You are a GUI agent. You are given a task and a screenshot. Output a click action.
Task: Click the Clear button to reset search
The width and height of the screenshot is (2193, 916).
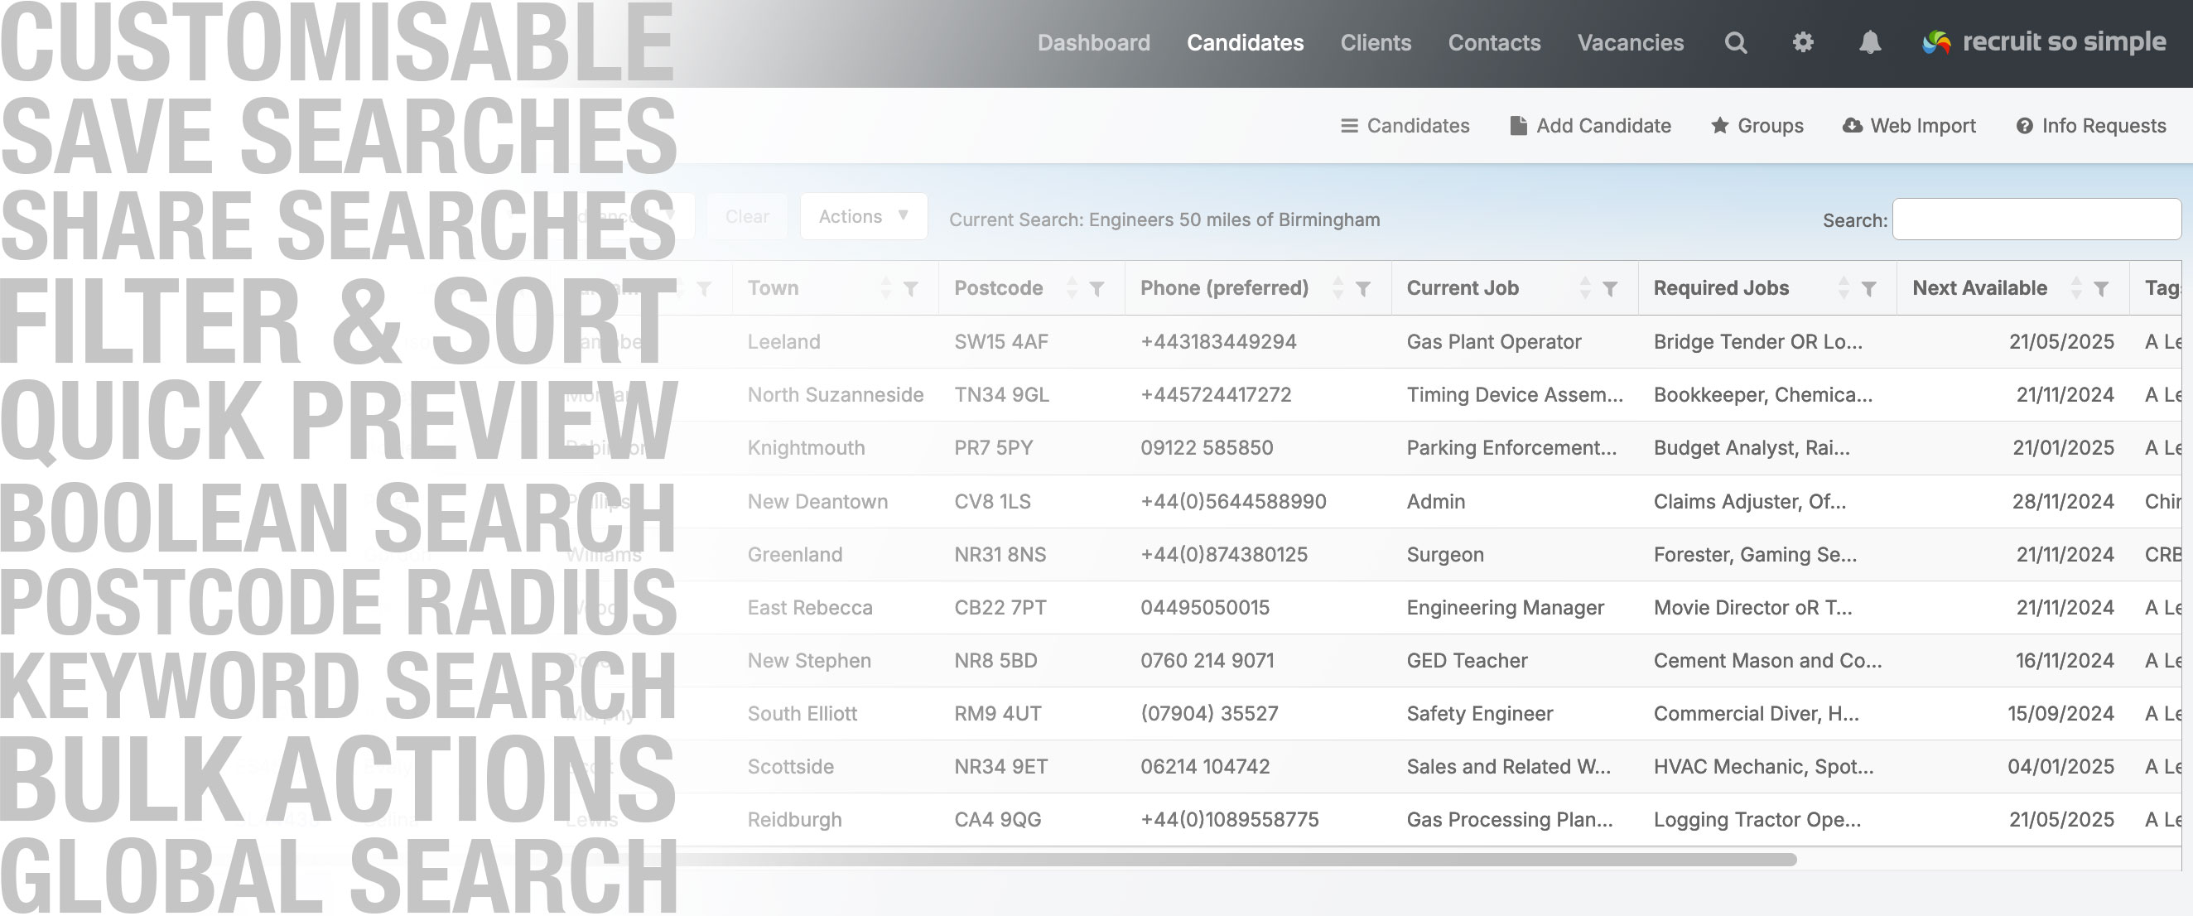[x=745, y=217]
